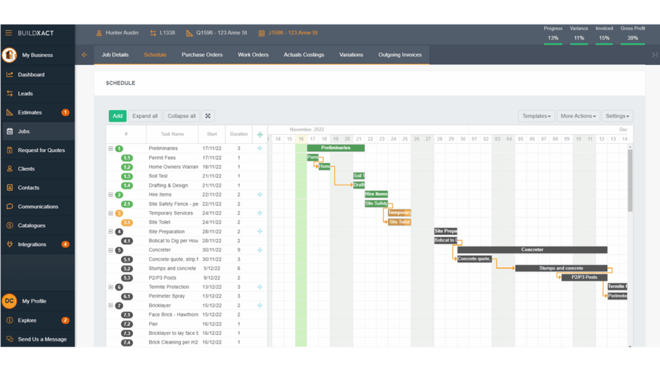Collapse the Concreter task group

pos(112,249)
